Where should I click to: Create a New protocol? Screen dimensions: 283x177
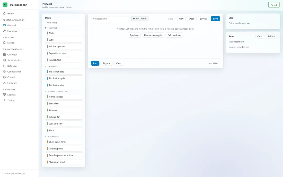pyautogui.click(x=181, y=19)
